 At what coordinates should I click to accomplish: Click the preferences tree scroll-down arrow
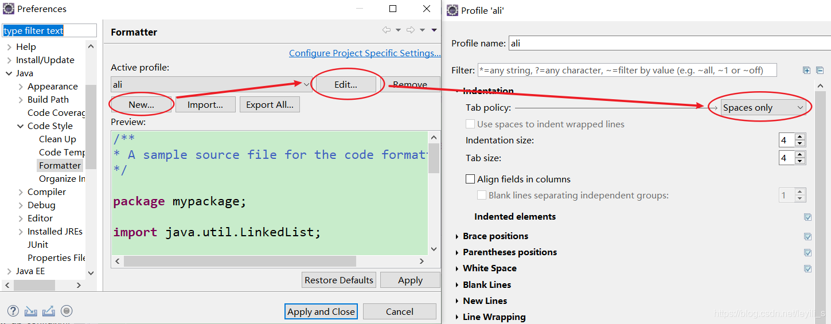(91, 272)
